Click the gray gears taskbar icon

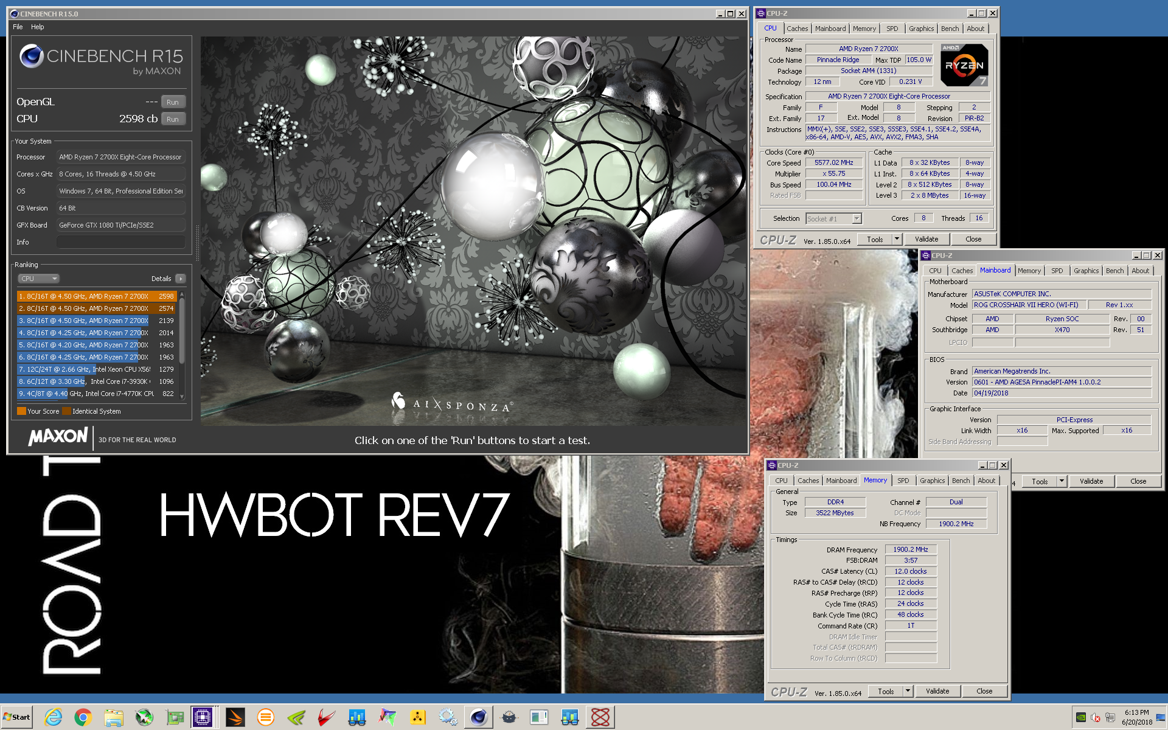[x=448, y=718]
